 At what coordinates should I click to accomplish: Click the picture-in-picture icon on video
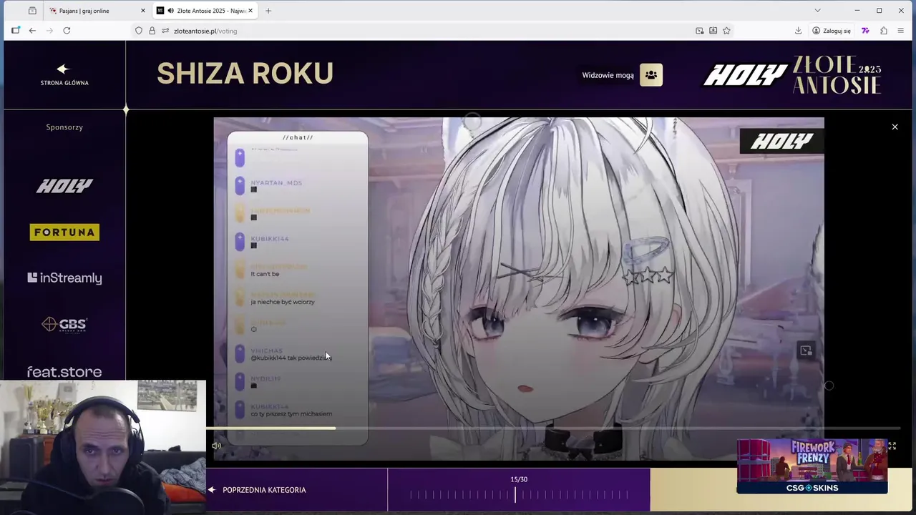(x=806, y=350)
